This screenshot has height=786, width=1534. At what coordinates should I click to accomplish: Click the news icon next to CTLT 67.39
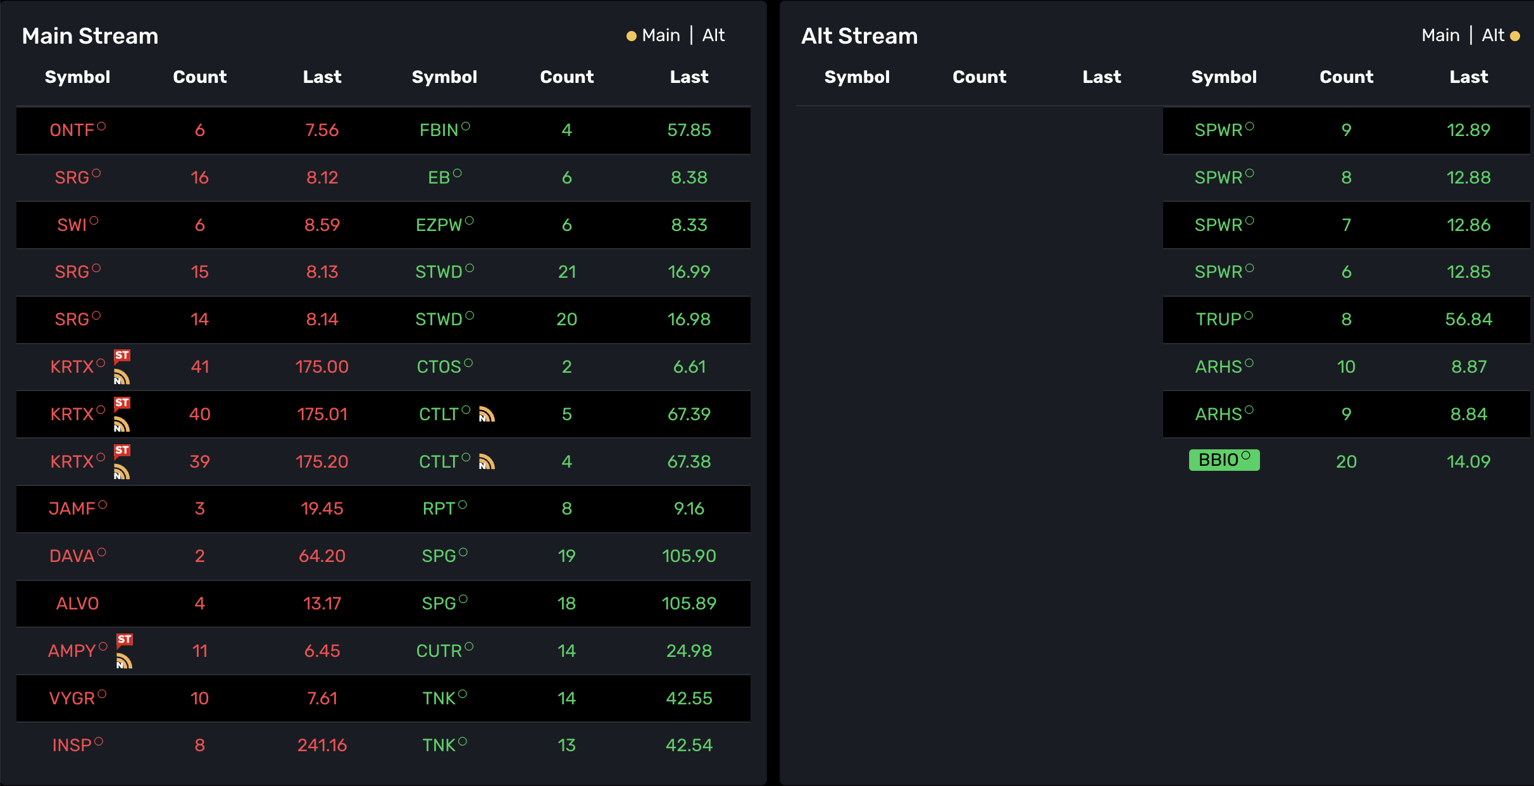tap(487, 415)
